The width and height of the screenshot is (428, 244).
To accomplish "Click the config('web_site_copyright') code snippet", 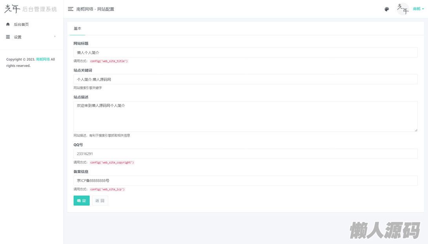I will (112, 163).
